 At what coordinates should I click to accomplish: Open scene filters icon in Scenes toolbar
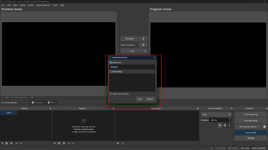pos(12,143)
